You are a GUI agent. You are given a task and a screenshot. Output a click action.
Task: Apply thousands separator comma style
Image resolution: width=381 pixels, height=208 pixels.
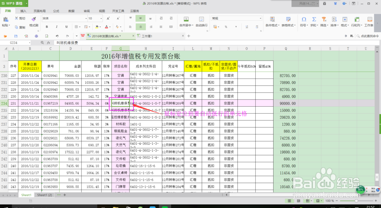(x=236, y=27)
